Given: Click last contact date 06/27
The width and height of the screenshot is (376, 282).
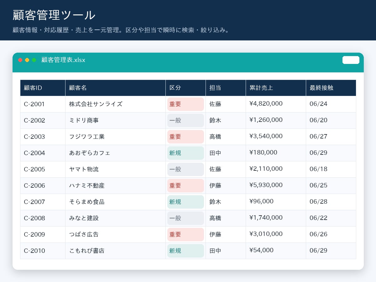Looking at the screenshot, I should [318, 137].
